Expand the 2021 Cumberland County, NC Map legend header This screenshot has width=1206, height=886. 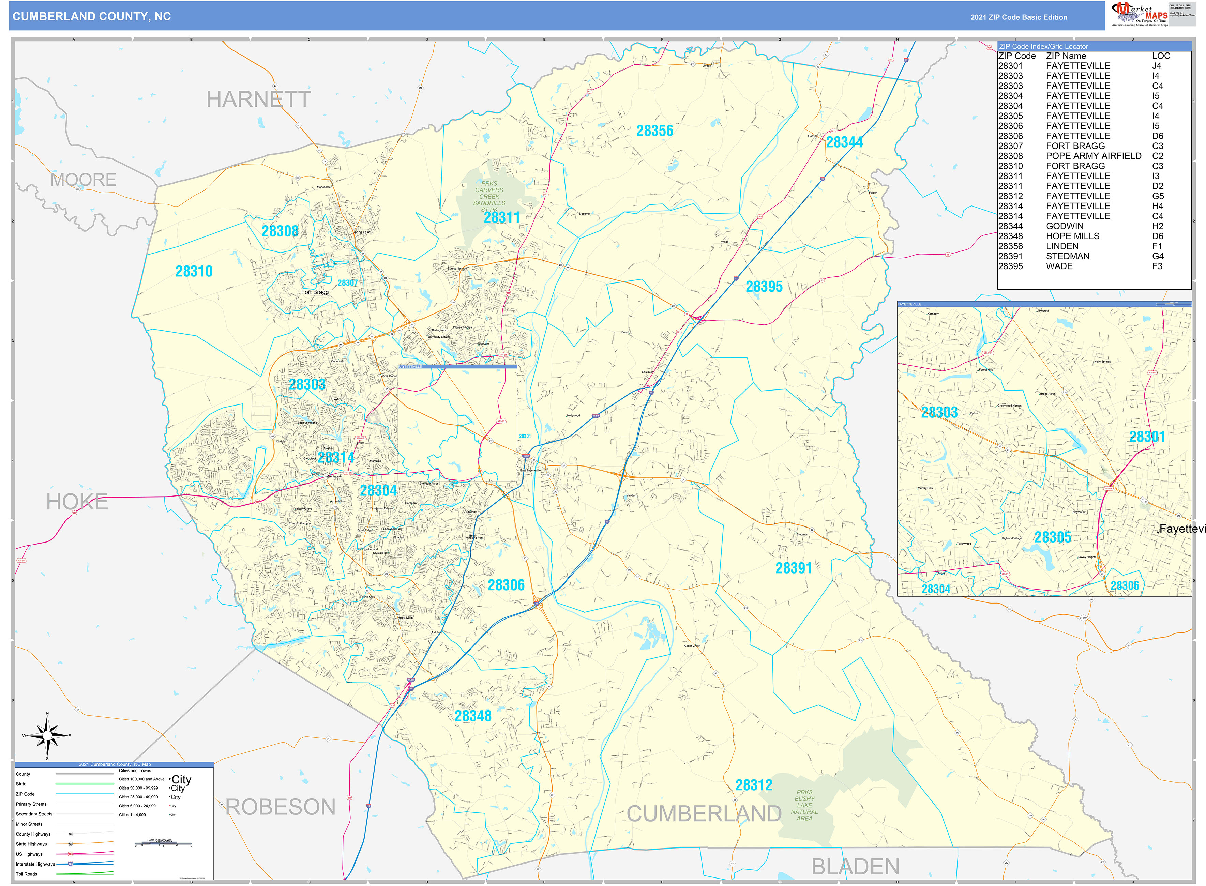coord(115,765)
